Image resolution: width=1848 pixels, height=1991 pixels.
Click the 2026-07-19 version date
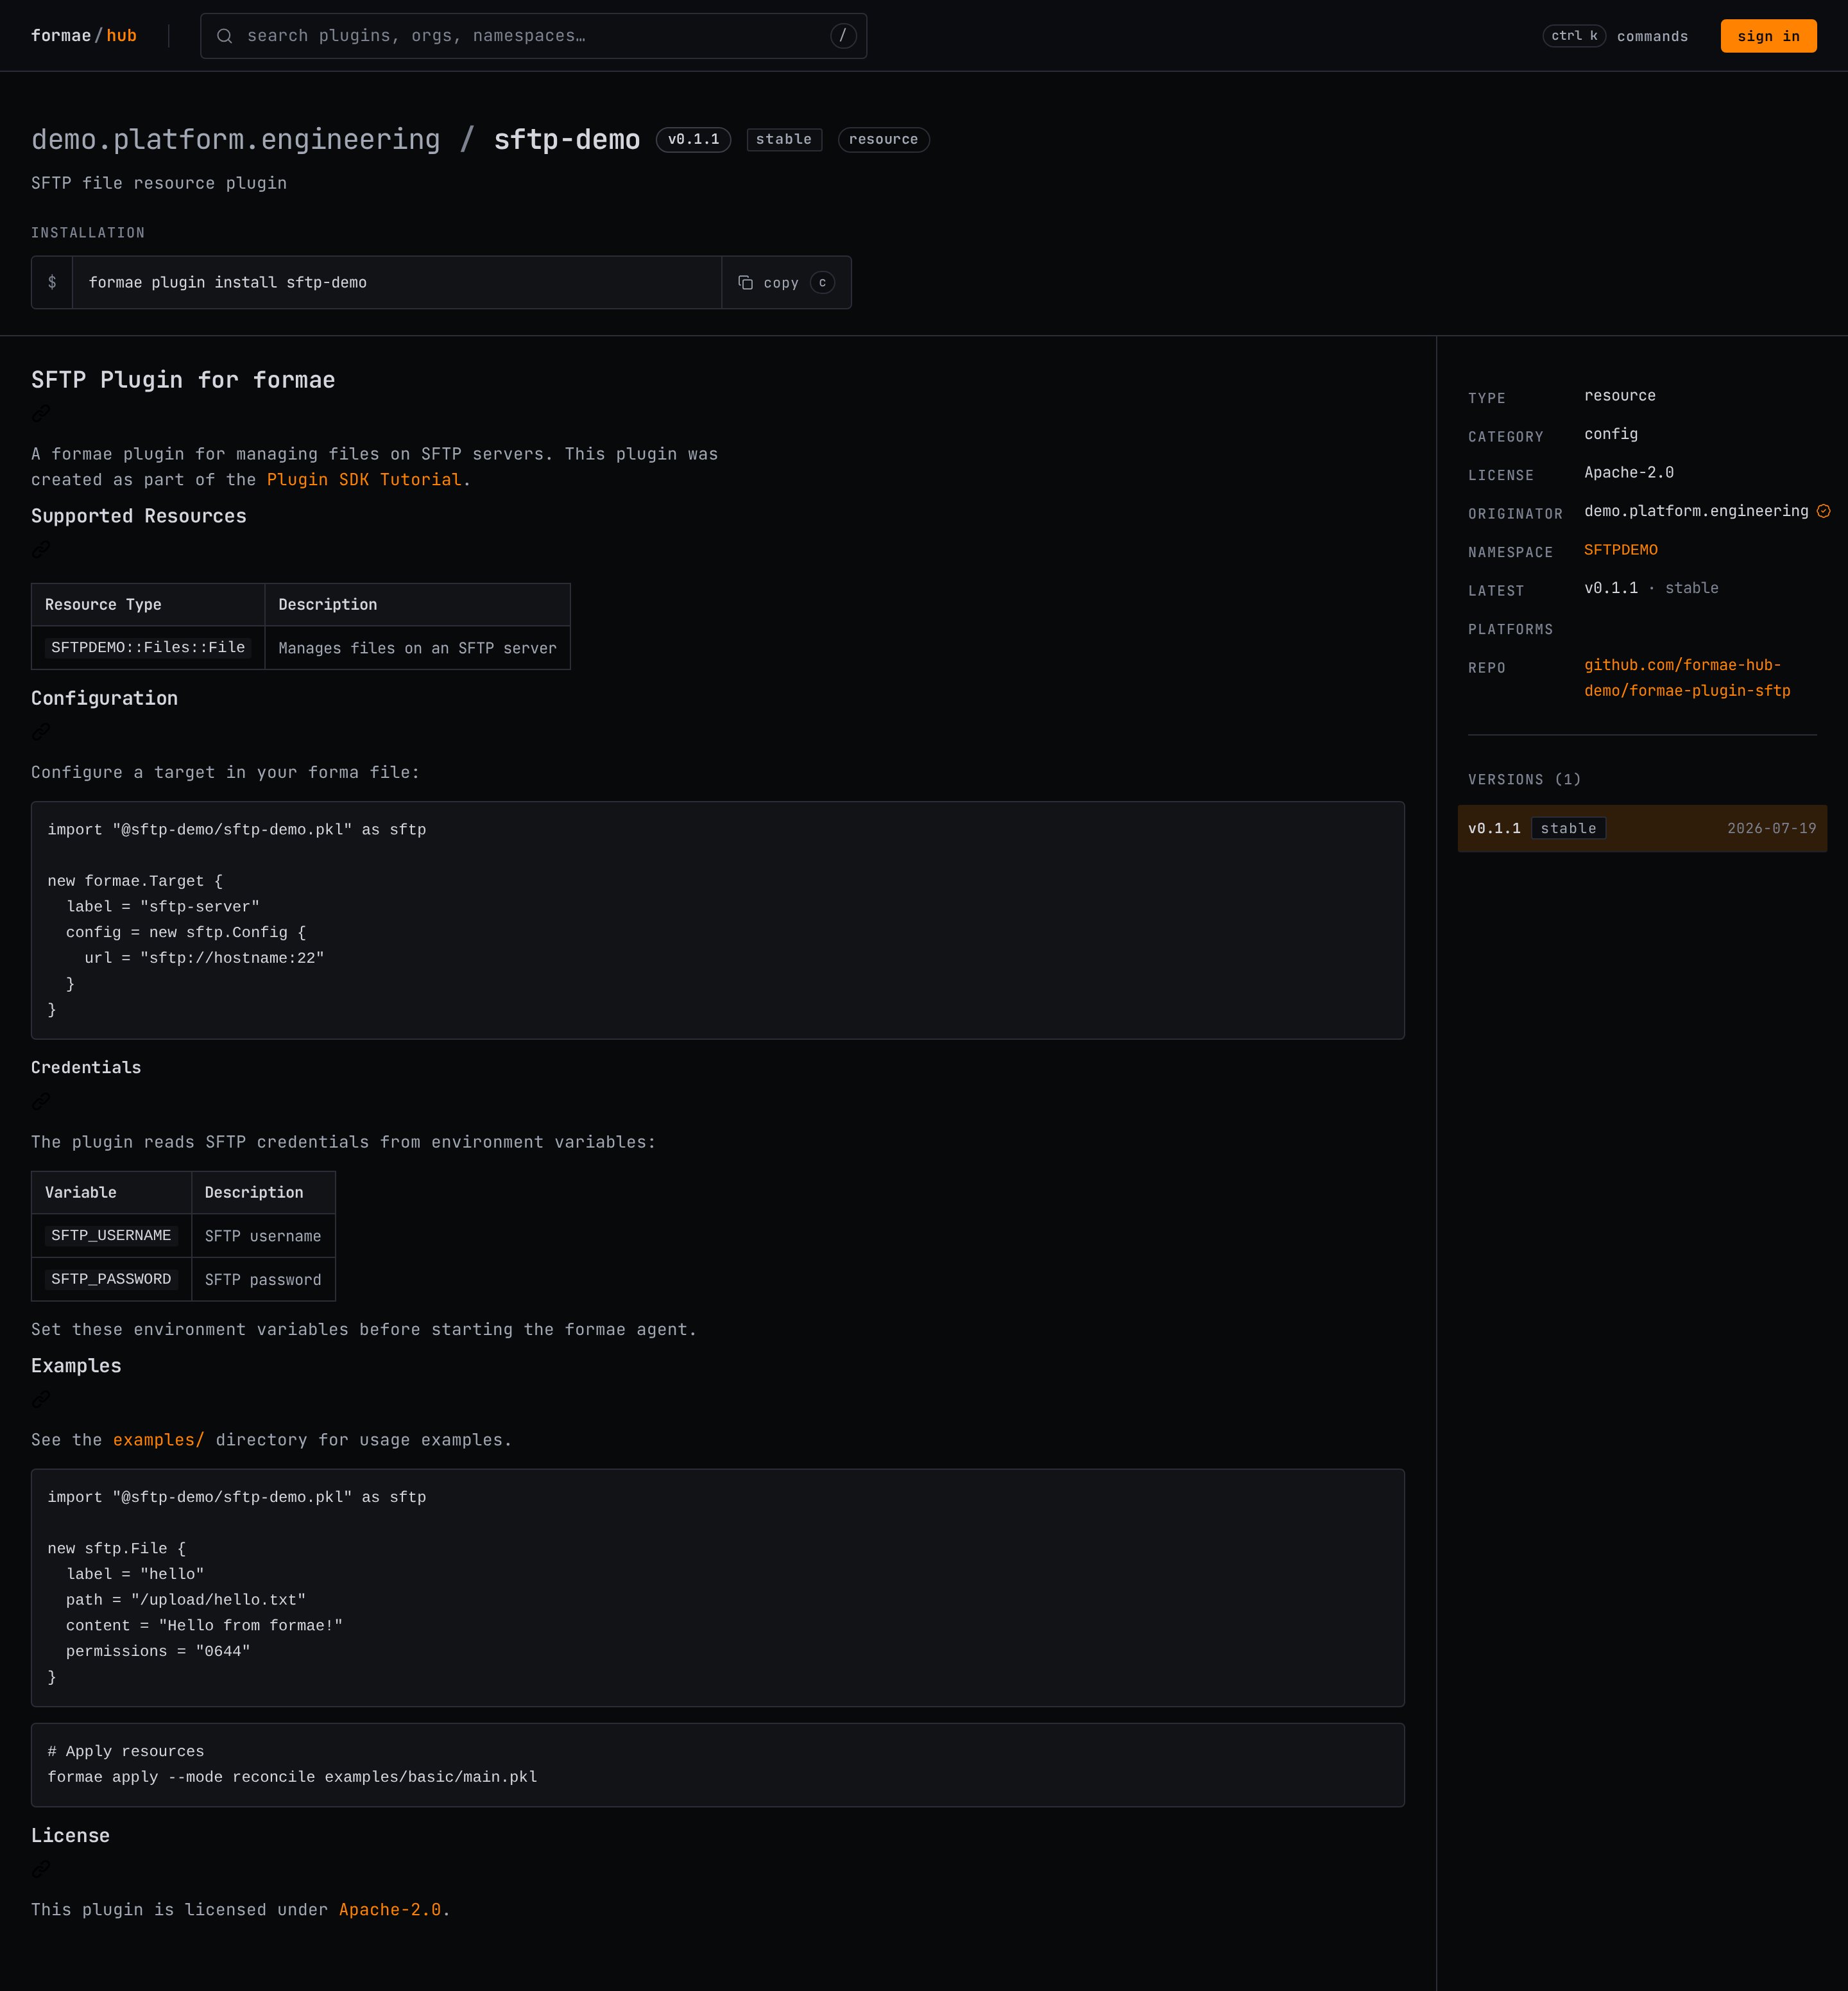tap(1771, 829)
